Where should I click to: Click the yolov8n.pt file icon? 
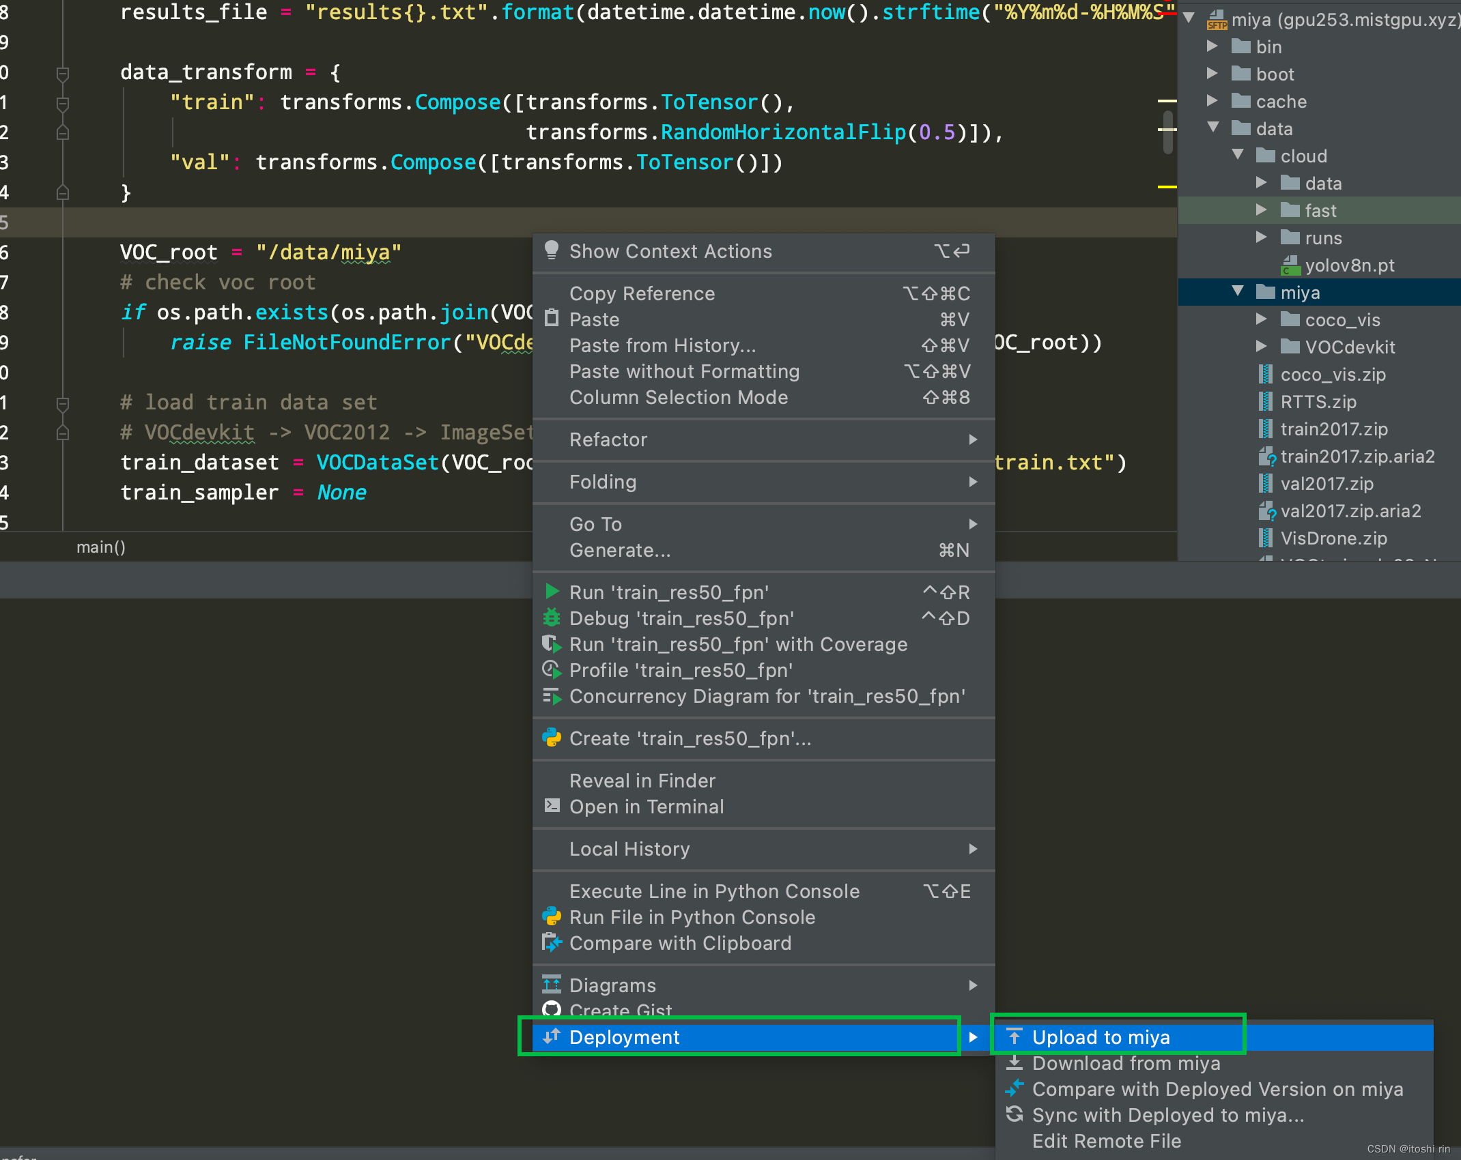pyautogui.click(x=1290, y=265)
